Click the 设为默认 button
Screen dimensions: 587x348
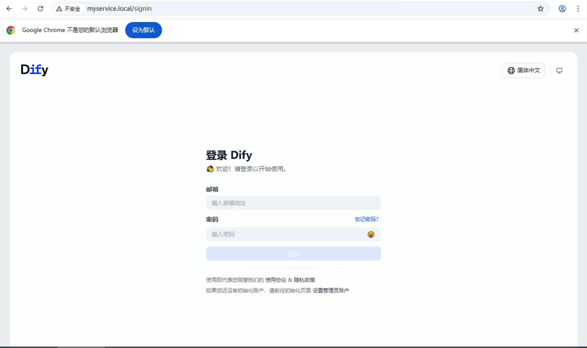click(143, 30)
